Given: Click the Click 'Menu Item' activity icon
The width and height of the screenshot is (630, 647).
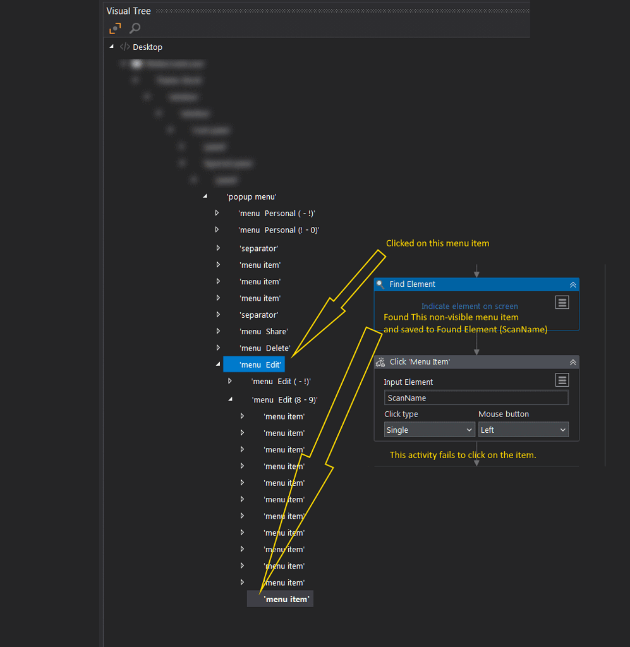Looking at the screenshot, I should click(x=380, y=362).
